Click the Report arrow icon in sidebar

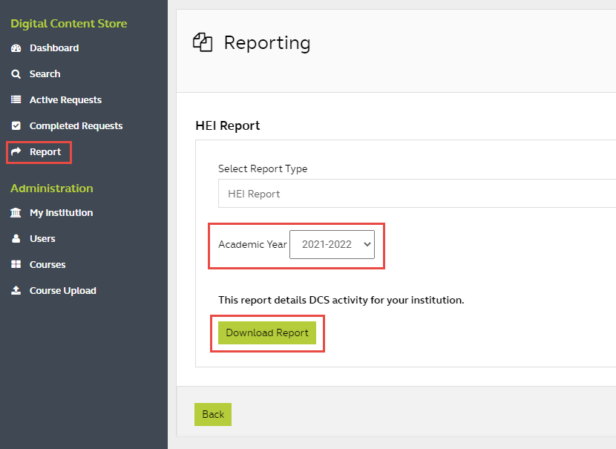tap(16, 152)
